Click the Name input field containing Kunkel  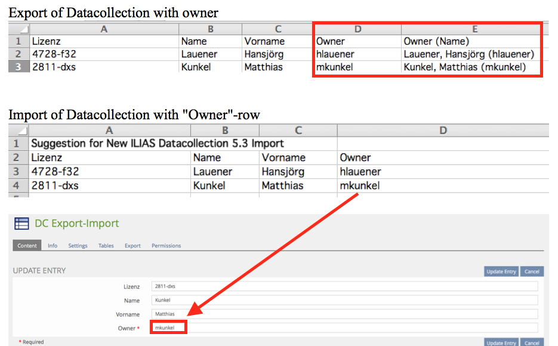344,300
